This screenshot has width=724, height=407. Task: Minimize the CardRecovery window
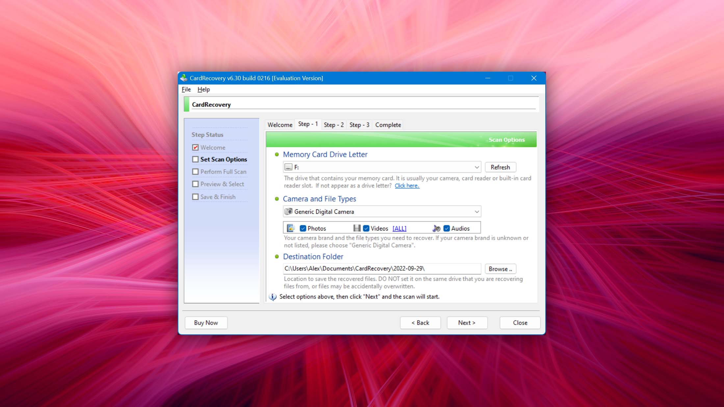[488, 78]
